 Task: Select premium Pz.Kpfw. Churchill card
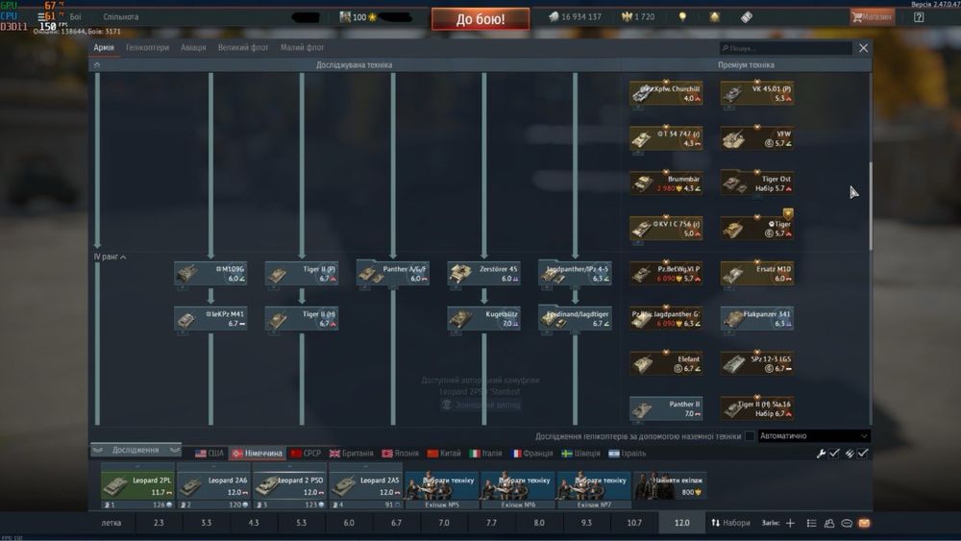click(x=666, y=93)
